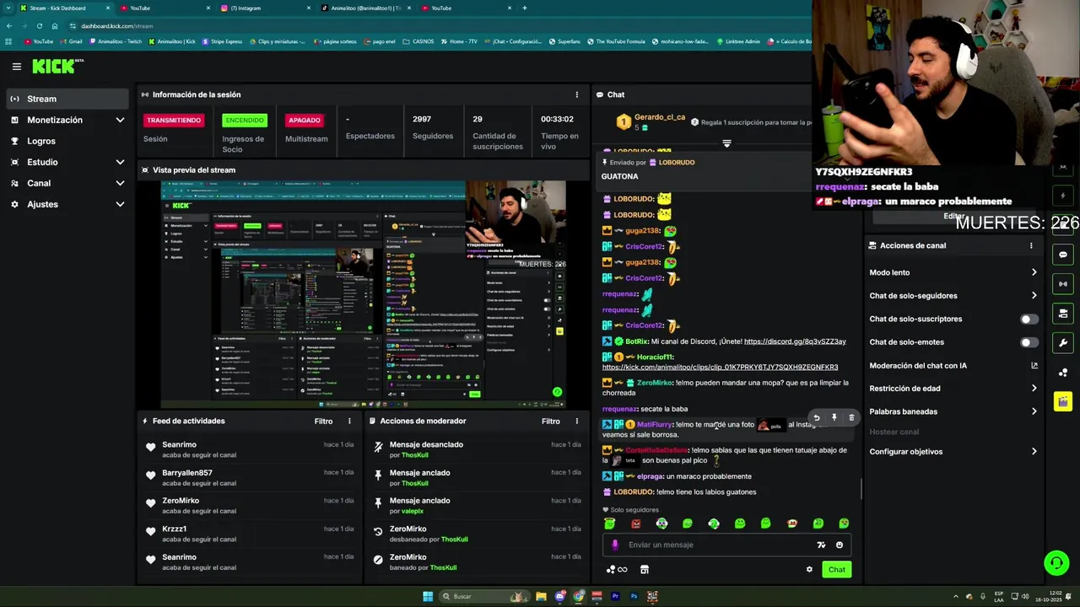This screenshot has height=607, width=1080.
Task: Click the yellow calendar icon on the right rail
Action: (x=1063, y=401)
